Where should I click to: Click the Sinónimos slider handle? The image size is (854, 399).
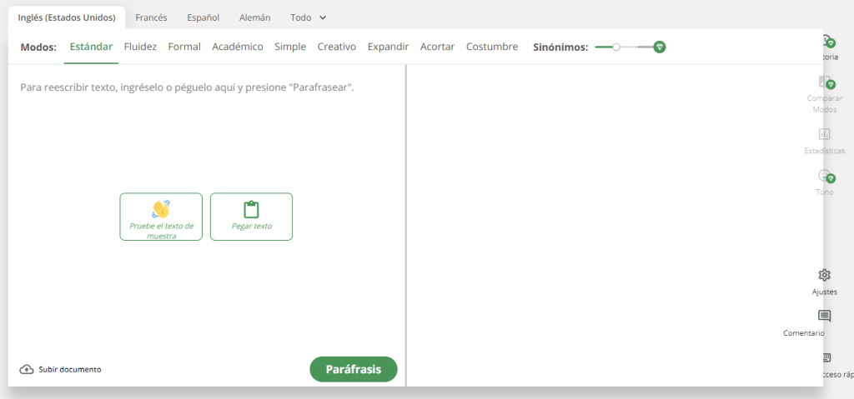click(x=616, y=47)
